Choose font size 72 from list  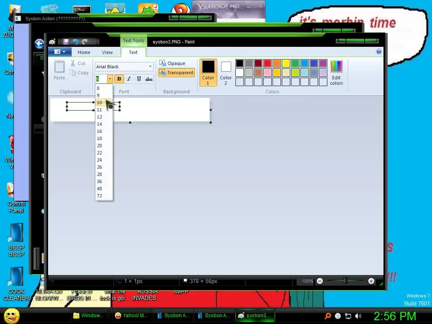click(x=104, y=196)
